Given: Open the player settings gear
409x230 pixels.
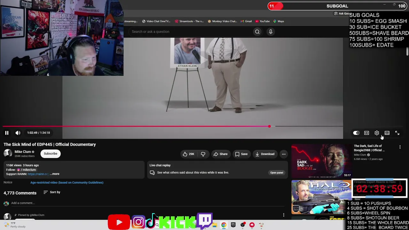Looking at the screenshot, I should pyautogui.click(x=377, y=133).
